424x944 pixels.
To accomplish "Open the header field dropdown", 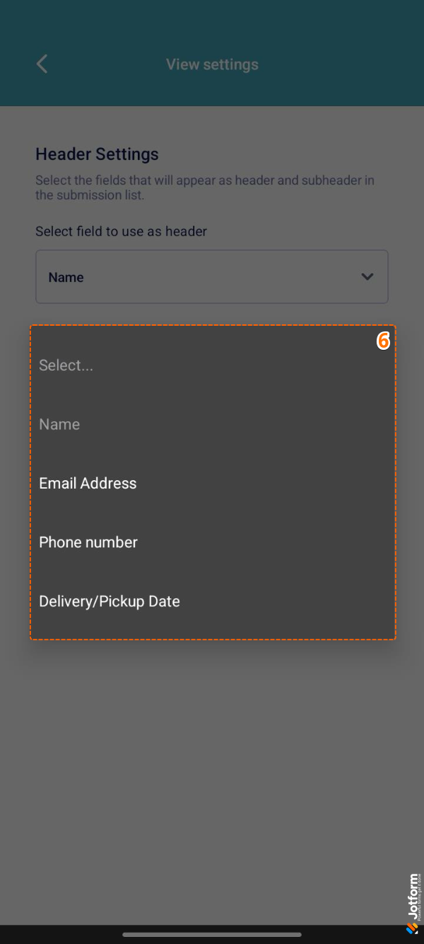I will pos(212,277).
